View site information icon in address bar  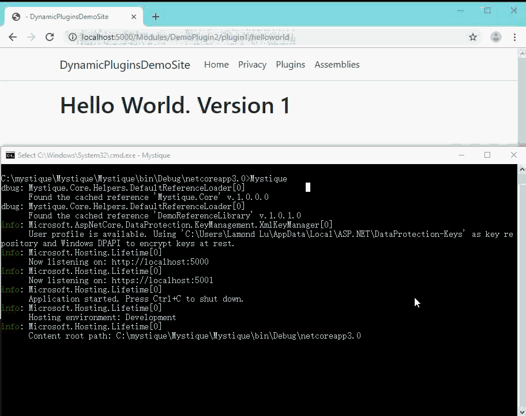pyautogui.click(x=73, y=37)
